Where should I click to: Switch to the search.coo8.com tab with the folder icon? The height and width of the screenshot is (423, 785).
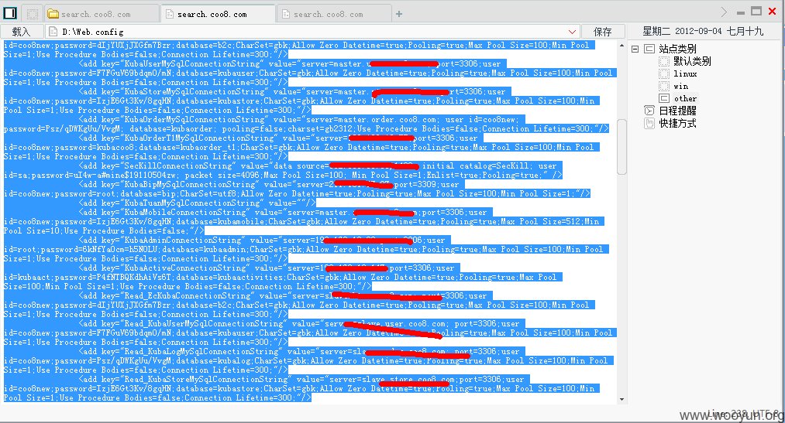pyautogui.click(x=102, y=14)
